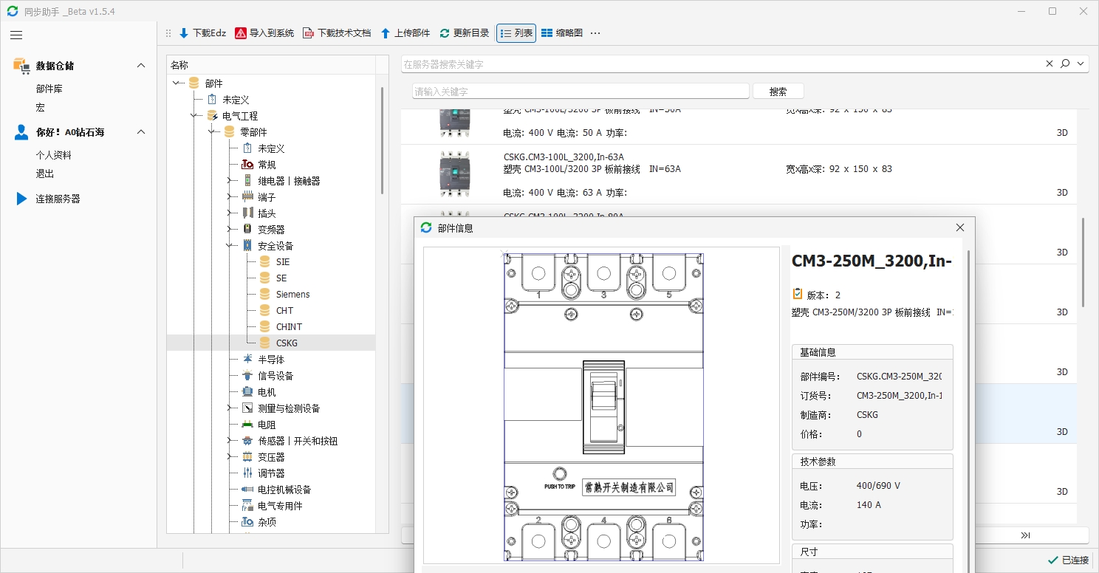Click the 下载Edz download button
The width and height of the screenshot is (1099, 573).
pos(202,33)
